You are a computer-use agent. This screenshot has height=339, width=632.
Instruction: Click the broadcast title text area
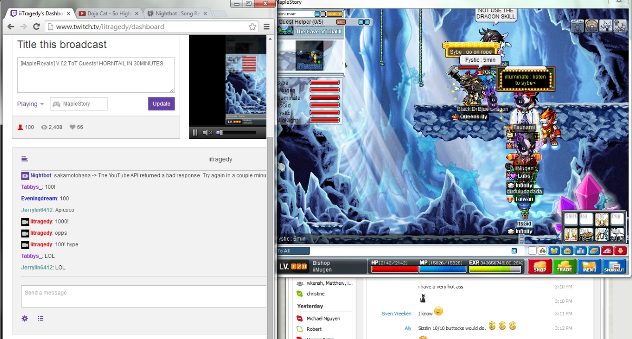click(x=96, y=75)
